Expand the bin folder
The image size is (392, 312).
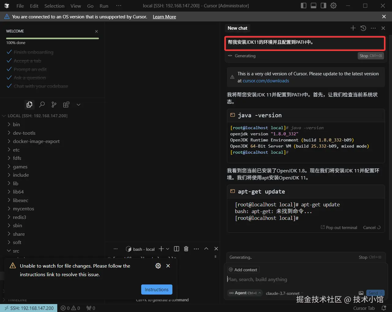click(52, 124)
